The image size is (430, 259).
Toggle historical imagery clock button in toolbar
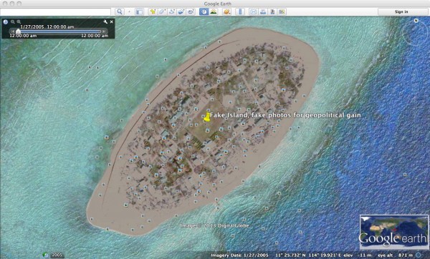tap(204, 11)
